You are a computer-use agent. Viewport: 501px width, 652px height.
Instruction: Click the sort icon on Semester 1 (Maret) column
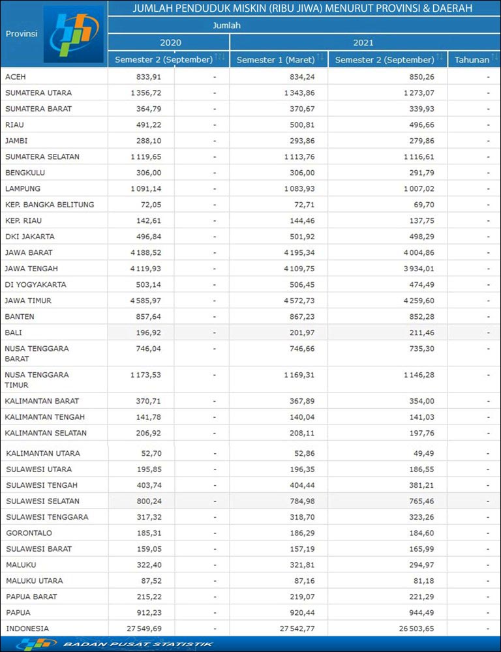pos(321,58)
